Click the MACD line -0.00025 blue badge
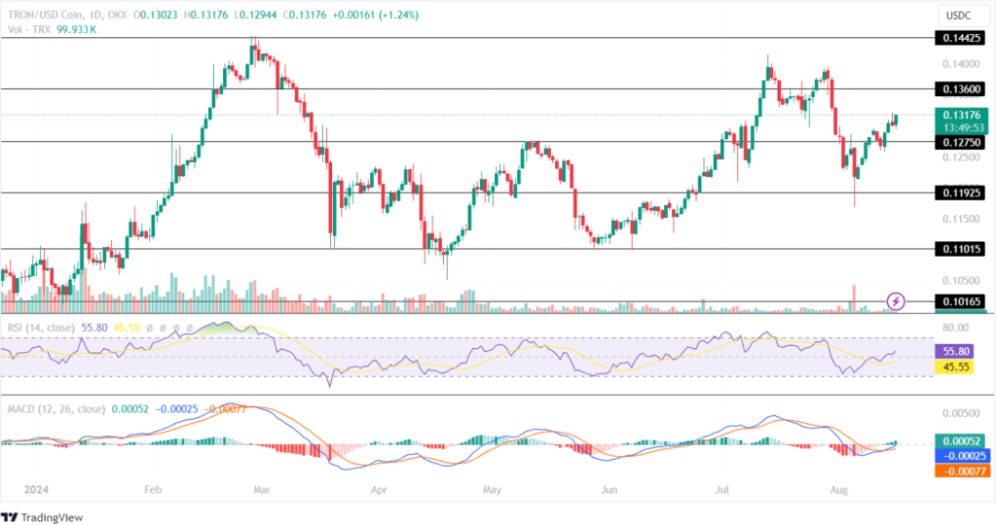 coord(962,456)
